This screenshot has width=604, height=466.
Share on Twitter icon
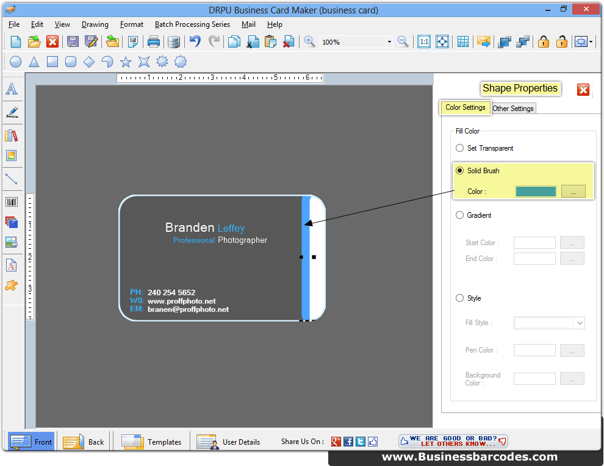(x=361, y=442)
